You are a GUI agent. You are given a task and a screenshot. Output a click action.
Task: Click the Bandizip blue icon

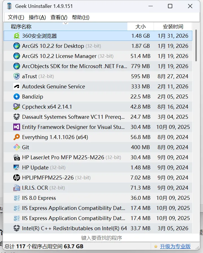coord(16,97)
